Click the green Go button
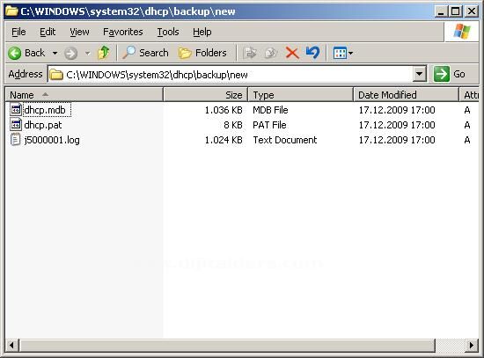 [x=449, y=74]
